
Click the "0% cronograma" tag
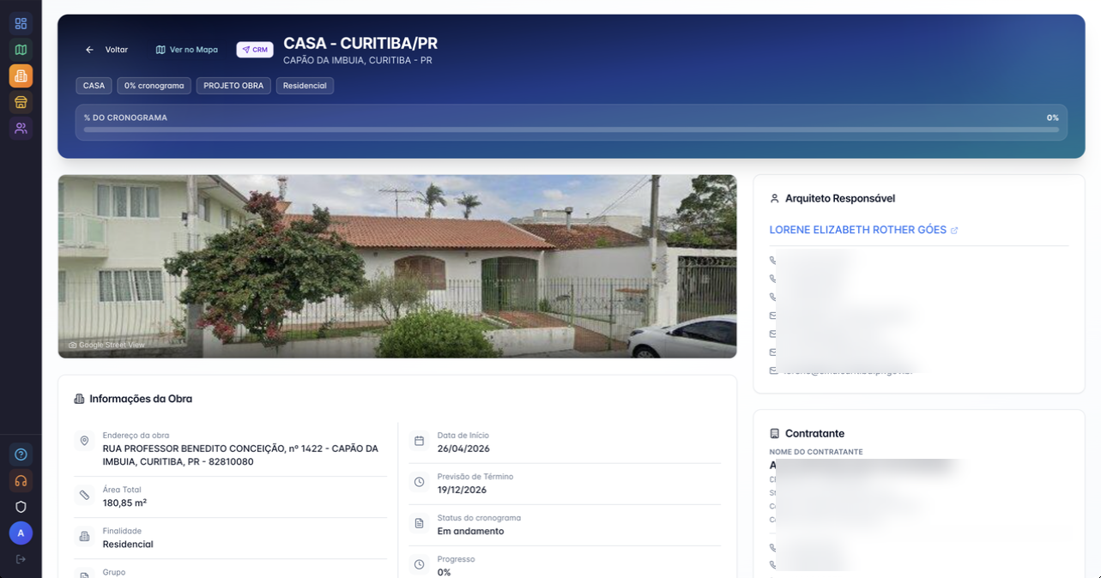click(x=154, y=86)
